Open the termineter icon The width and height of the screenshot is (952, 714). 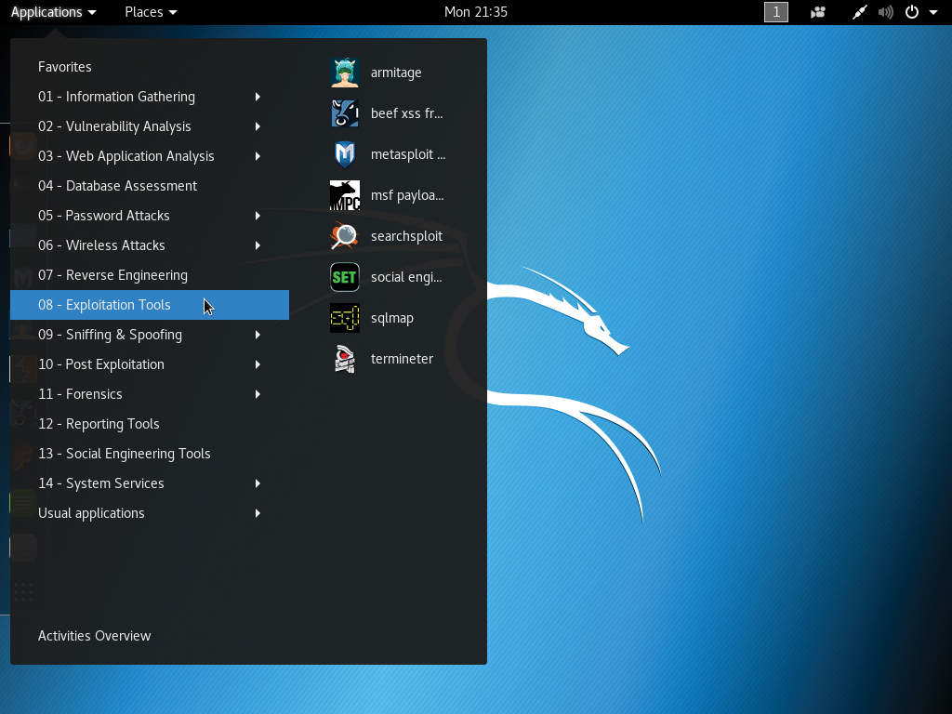tap(345, 359)
